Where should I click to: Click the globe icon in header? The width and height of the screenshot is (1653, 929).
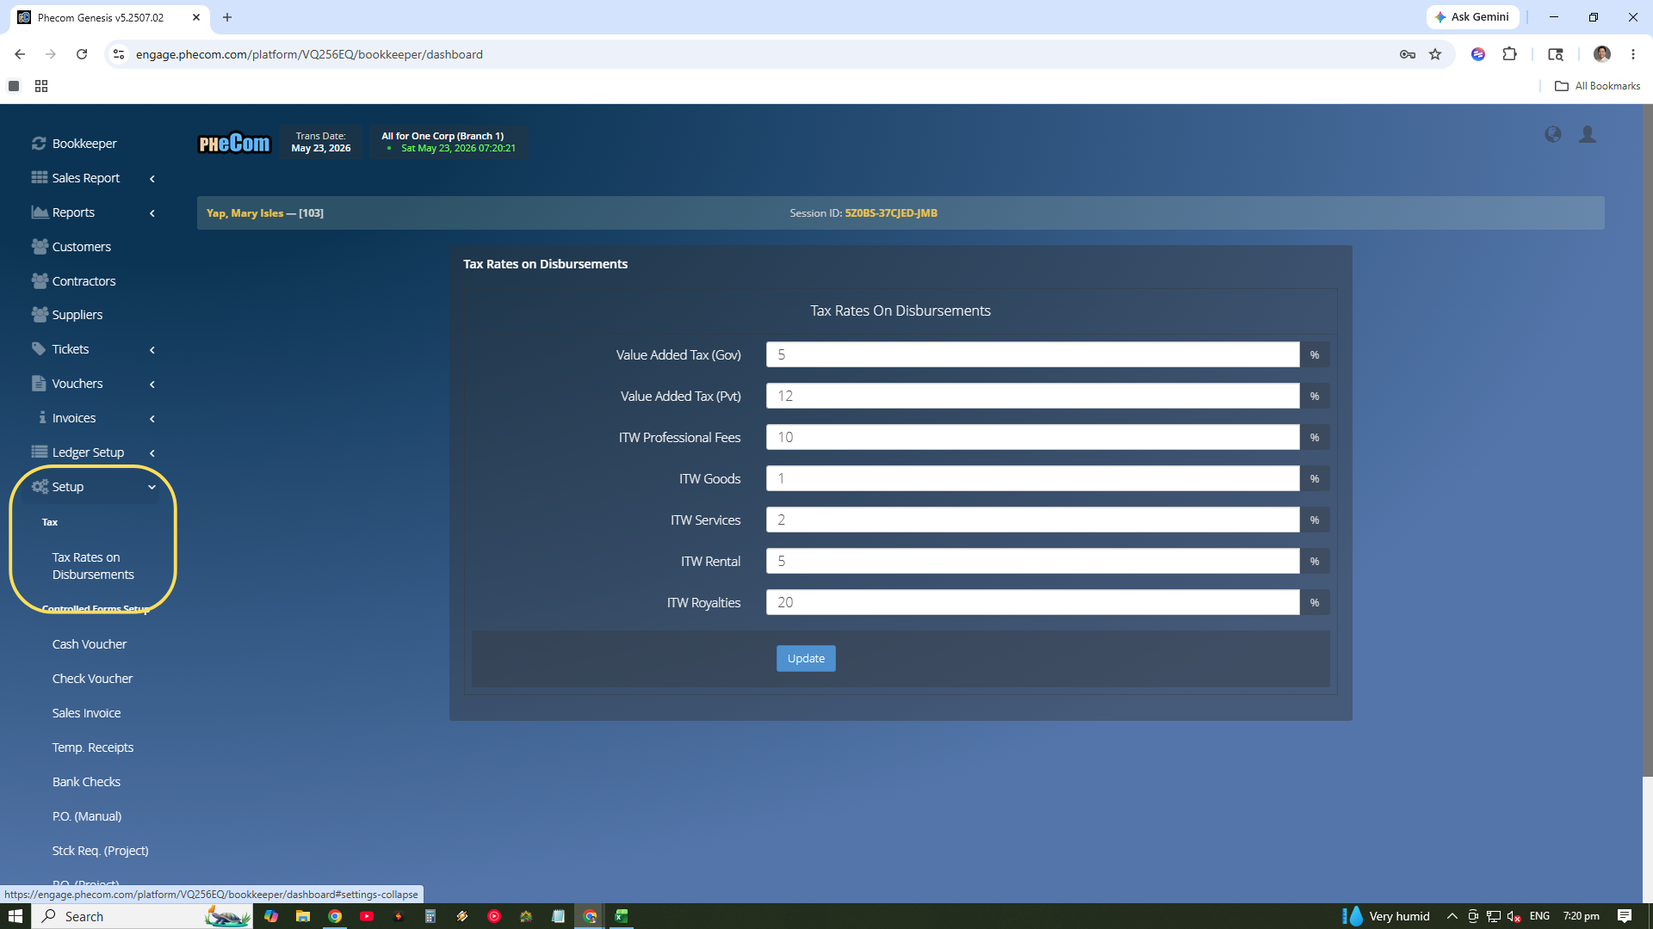[1552, 134]
